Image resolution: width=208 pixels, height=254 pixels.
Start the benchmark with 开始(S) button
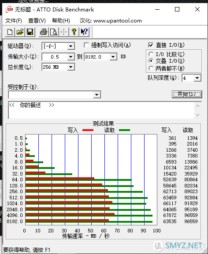(187, 94)
